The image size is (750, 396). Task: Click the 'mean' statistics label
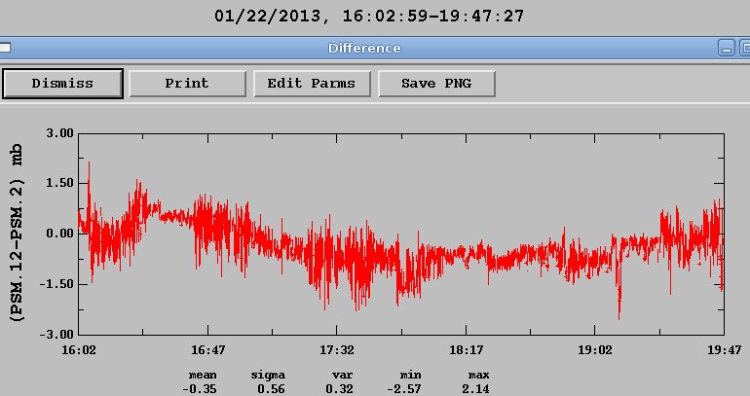(x=203, y=376)
